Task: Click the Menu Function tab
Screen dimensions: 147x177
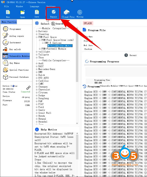Action: (x=9, y=22)
